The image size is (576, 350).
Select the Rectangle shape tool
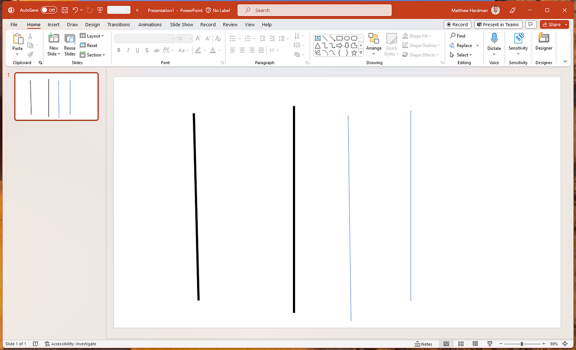click(339, 38)
